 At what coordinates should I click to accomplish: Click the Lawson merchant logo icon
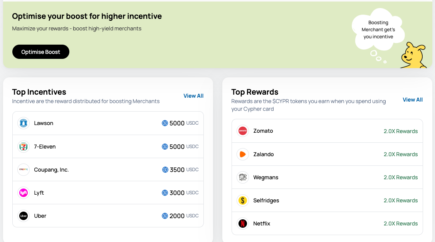coord(24,123)
